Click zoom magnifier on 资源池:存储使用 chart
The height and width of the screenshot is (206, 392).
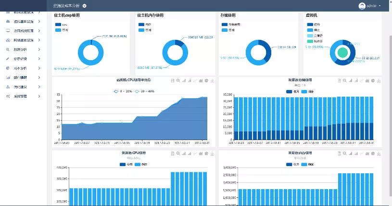345,80
